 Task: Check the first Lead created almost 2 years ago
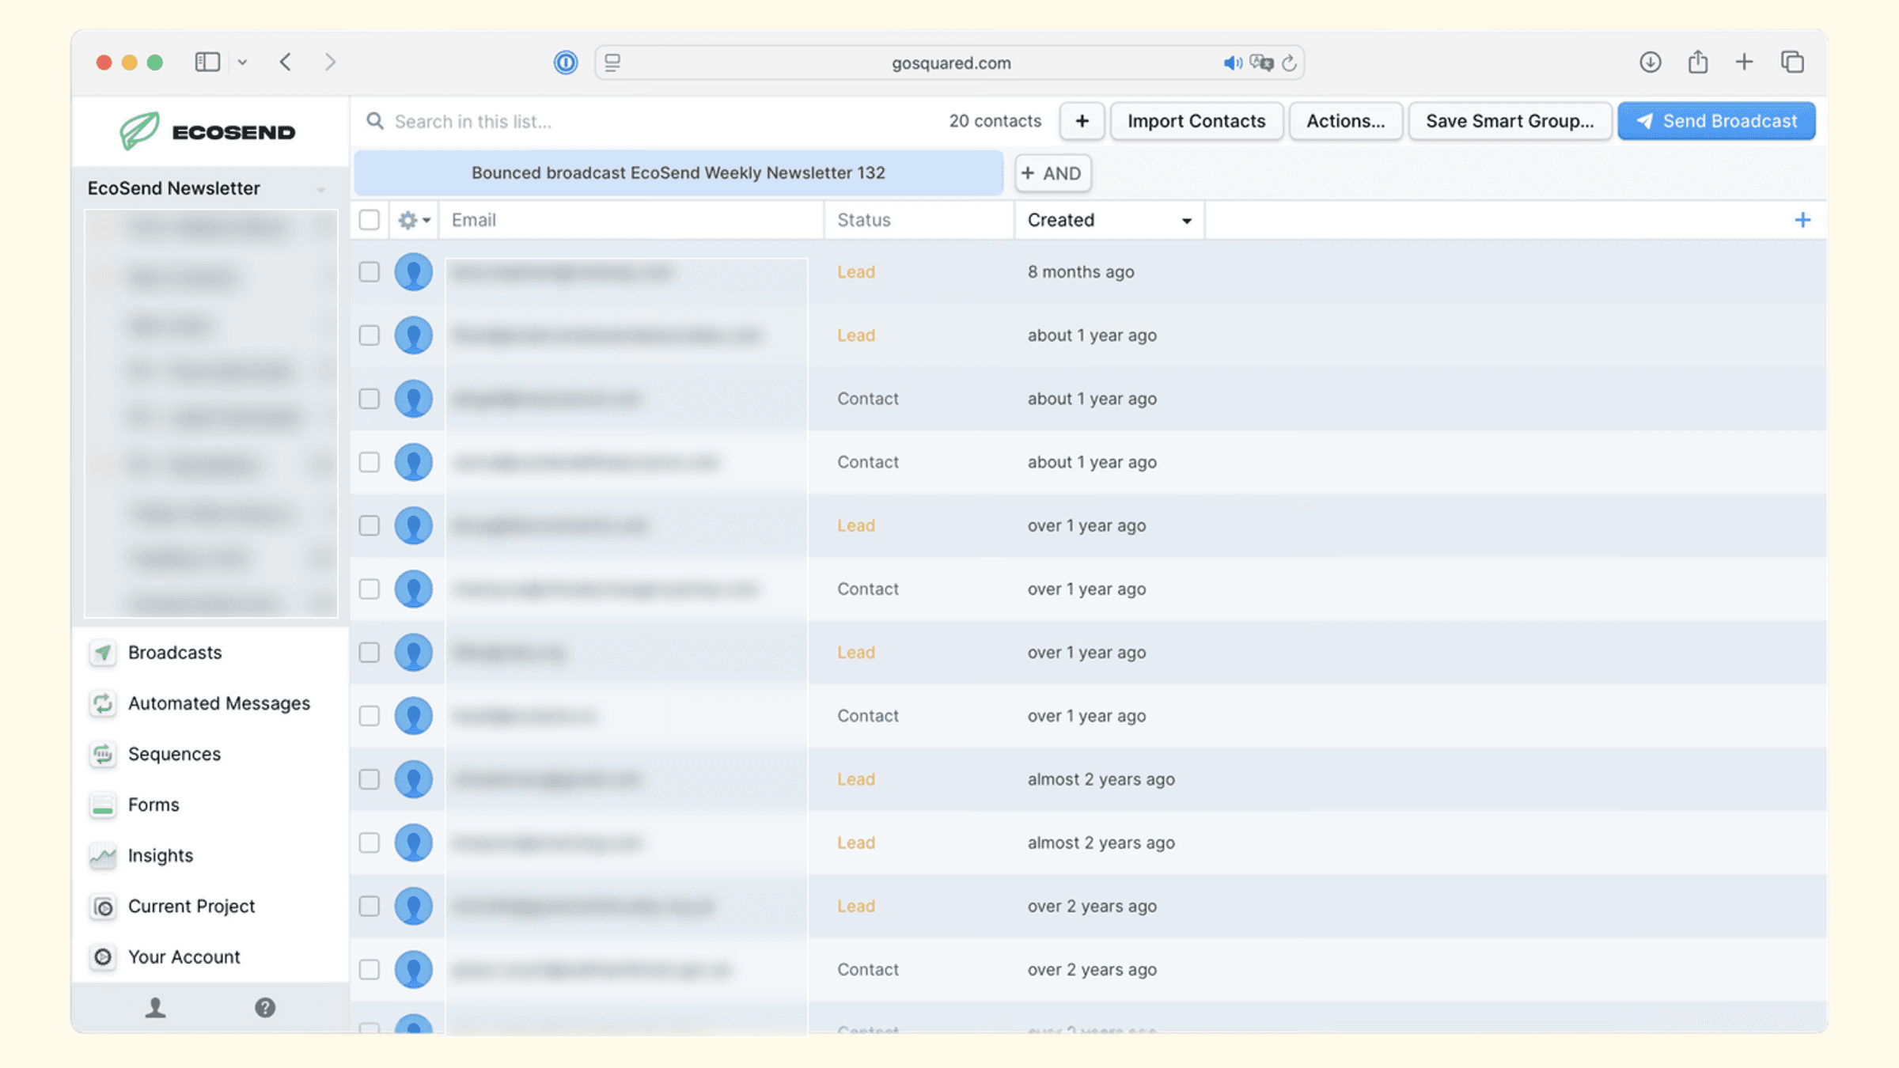point(370,779)
